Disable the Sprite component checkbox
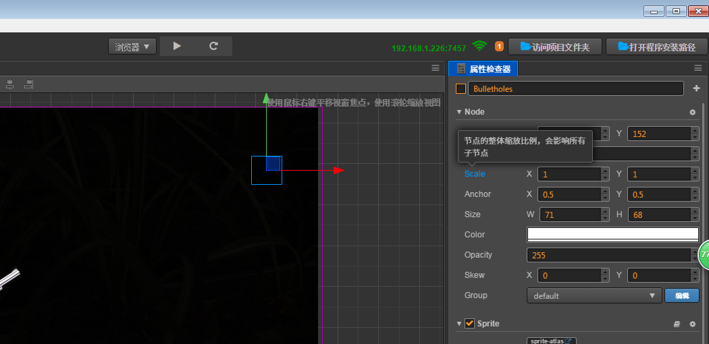The image size is (709, 344). click(470, 324)
